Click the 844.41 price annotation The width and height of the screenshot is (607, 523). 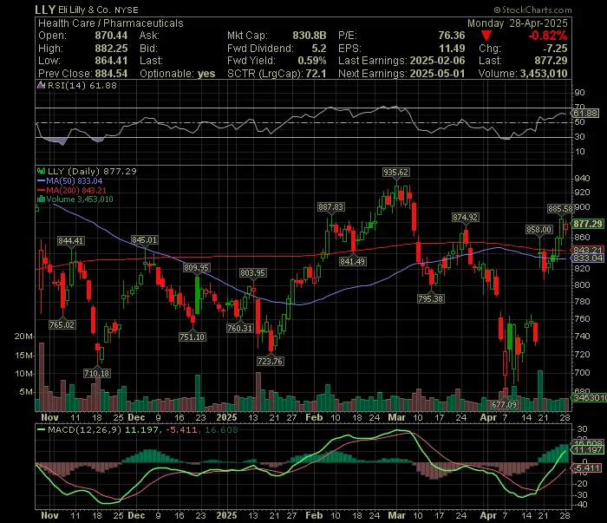[70, 241]
